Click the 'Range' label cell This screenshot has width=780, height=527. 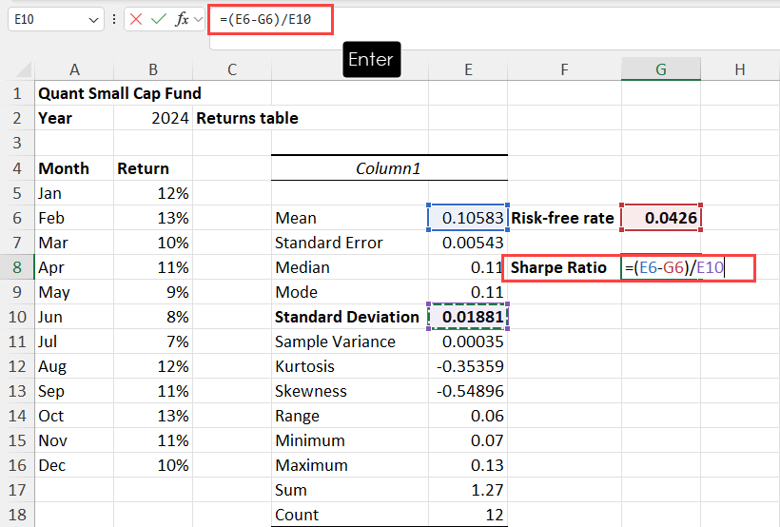coord(350,416)
